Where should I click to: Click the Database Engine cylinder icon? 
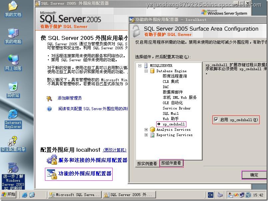pyautogui.click(x=152, y=71)
